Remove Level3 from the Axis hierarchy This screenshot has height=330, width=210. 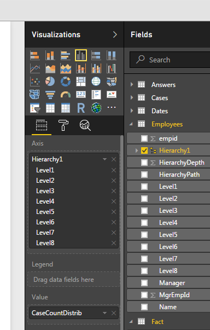click(114, 191)
